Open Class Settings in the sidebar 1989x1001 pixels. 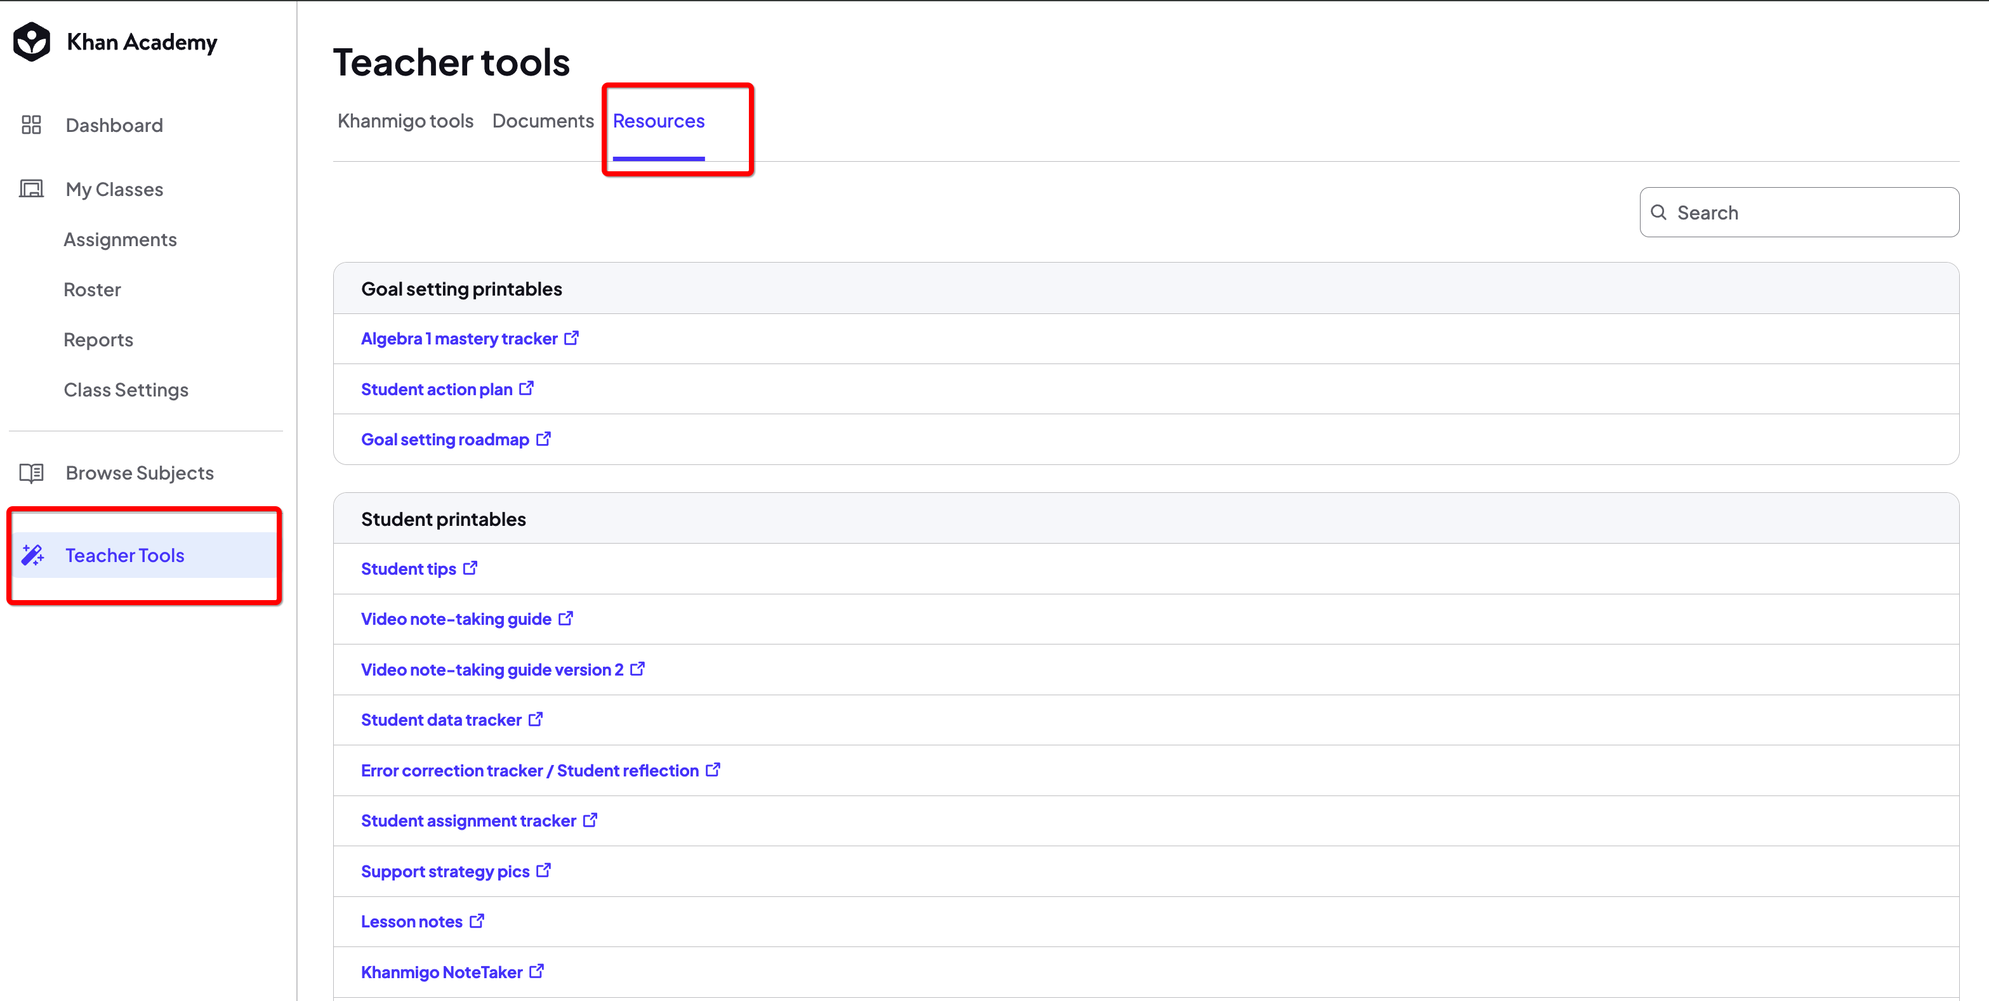coord(127,389)
